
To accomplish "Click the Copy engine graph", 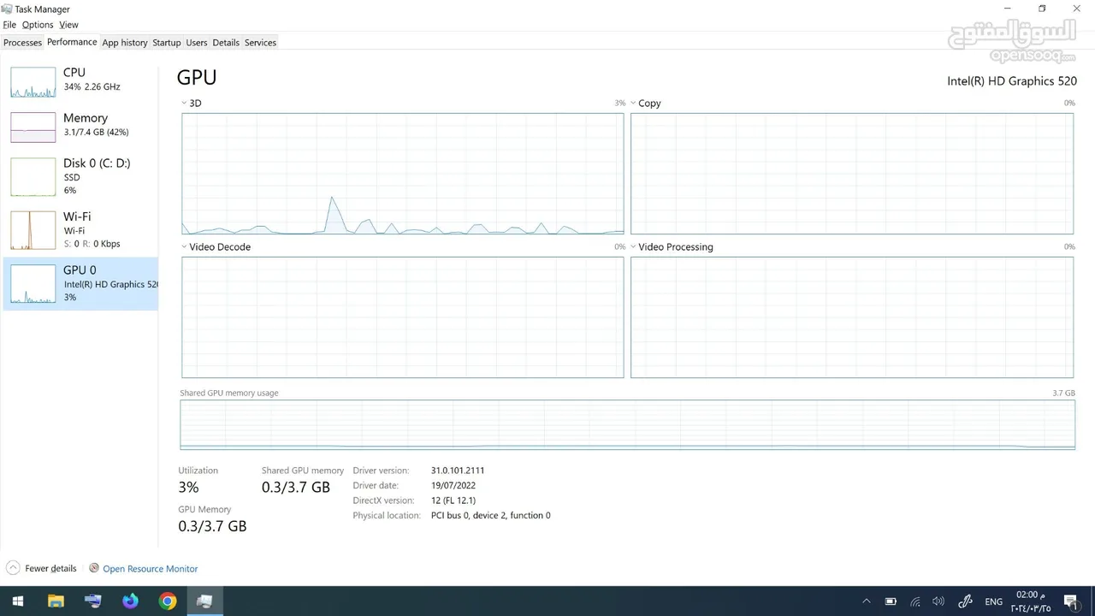I will click(x=852, y=174).
